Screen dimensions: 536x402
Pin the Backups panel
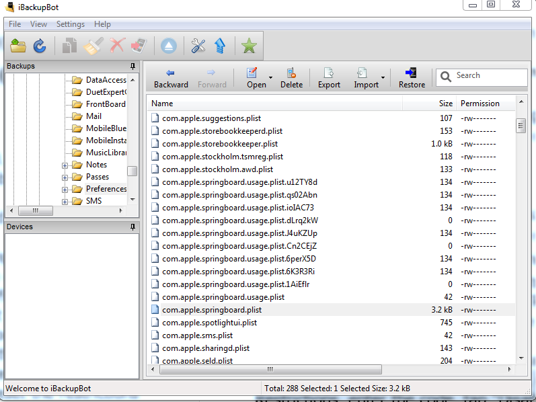132,66
